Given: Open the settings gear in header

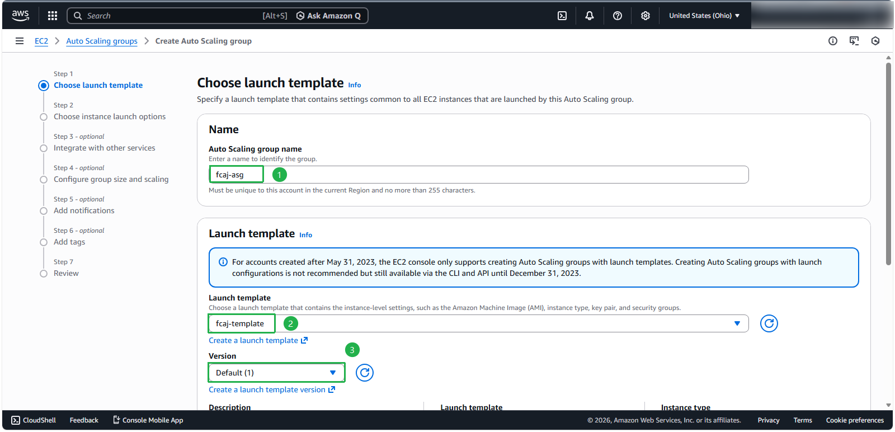Looking at the screenshot, I should click(x=646, y=16).
